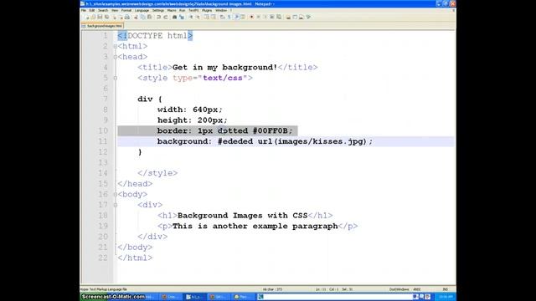Click the Close document toolbar icon
This screenshot has width=536, height=301.
pos(114,17)
